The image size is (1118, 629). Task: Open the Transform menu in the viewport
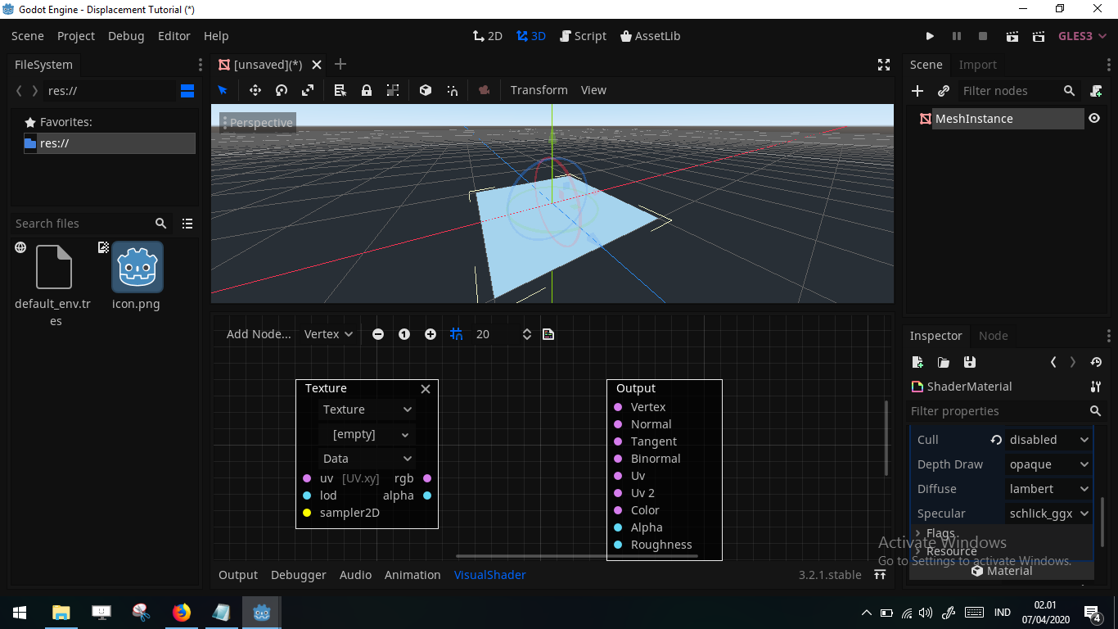pos(539,90)
